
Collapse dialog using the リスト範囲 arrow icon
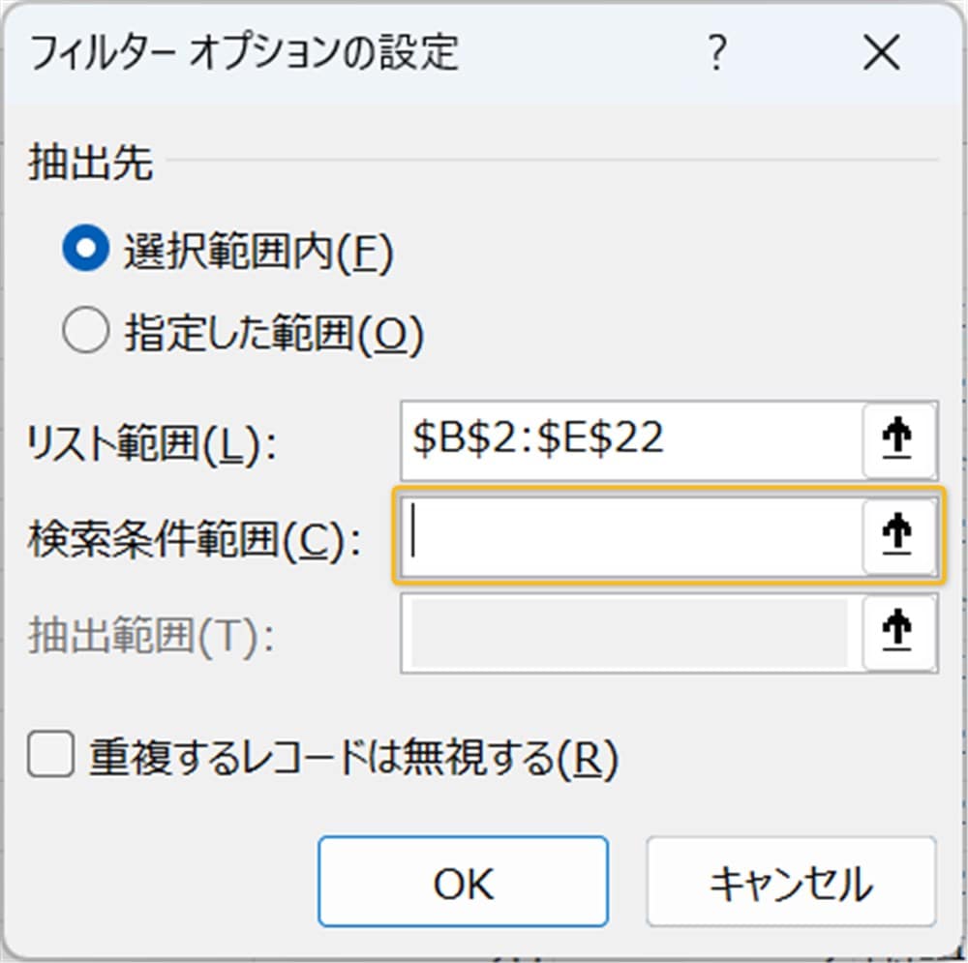(x=898, y=440)
